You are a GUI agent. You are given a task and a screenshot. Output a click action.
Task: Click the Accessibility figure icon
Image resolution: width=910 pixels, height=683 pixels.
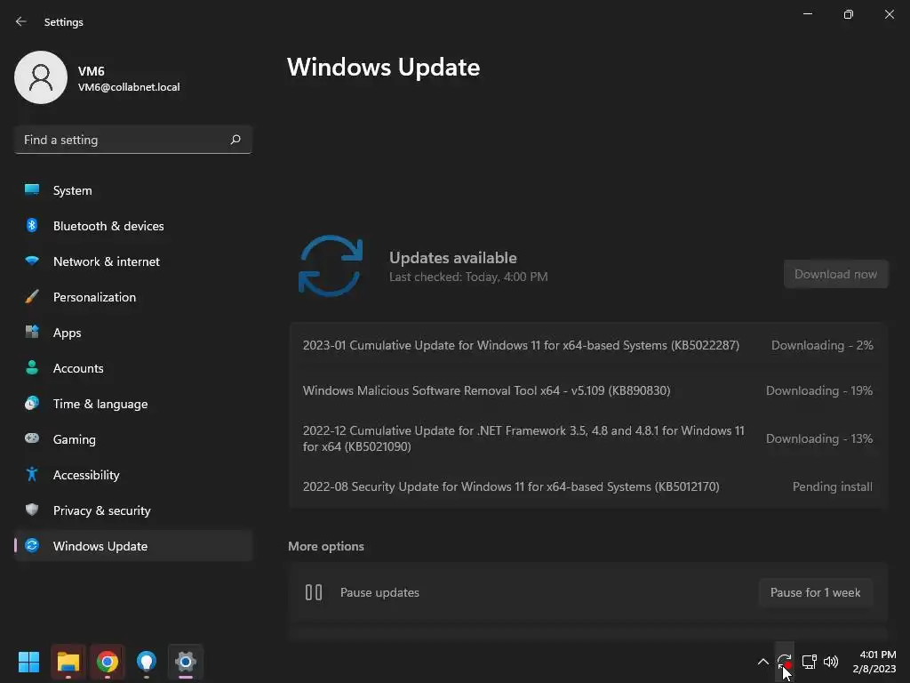(x=32, y=475)
